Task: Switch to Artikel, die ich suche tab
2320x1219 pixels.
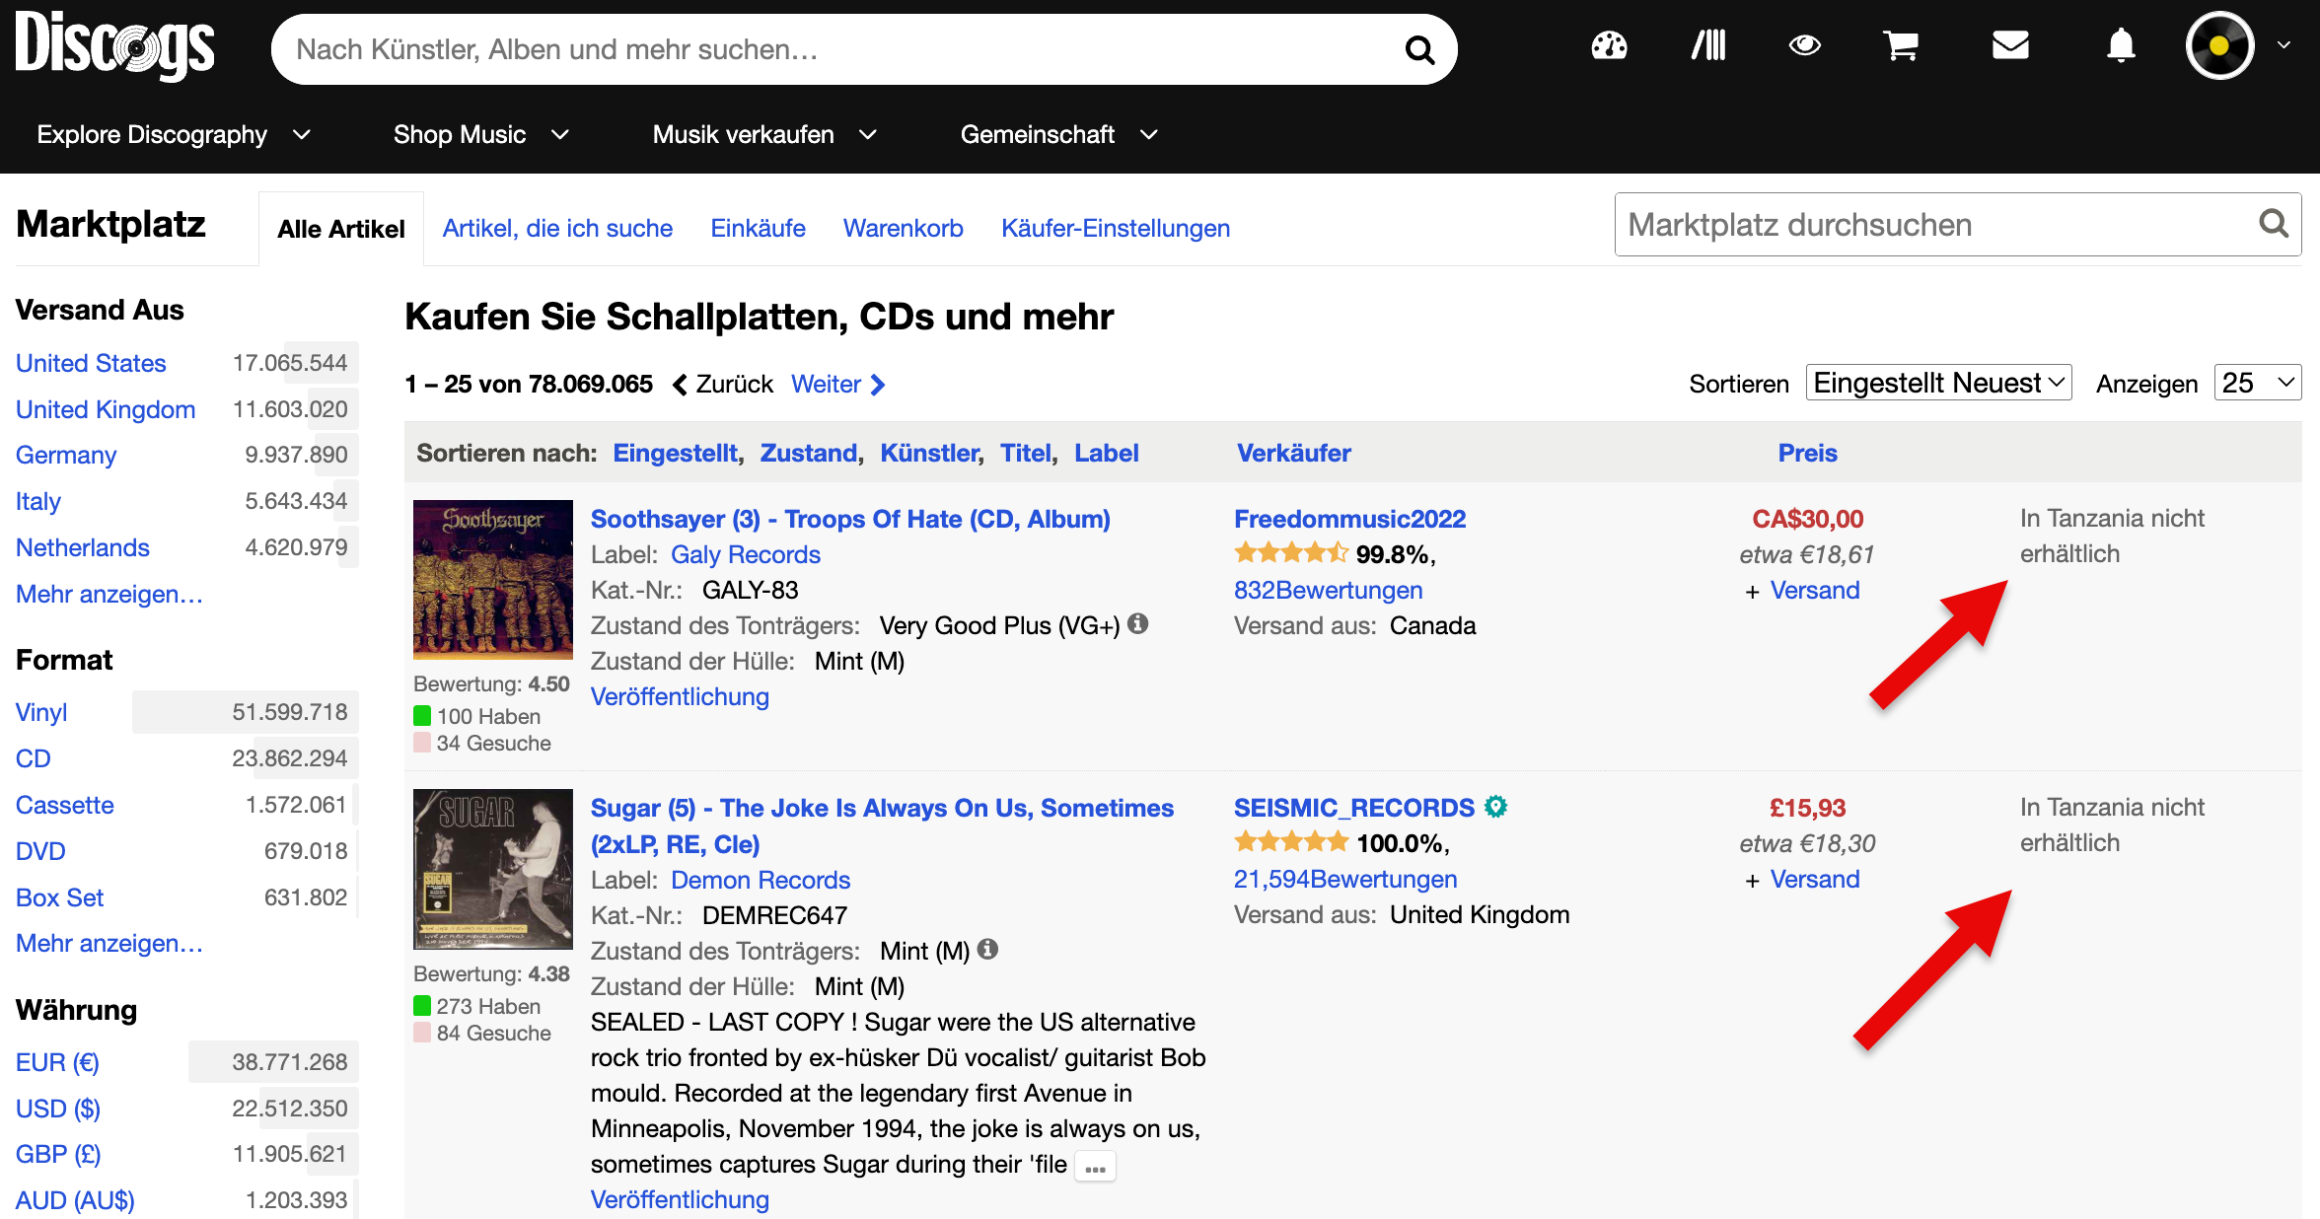Action: pyautogui.click(x=557, y=228)
